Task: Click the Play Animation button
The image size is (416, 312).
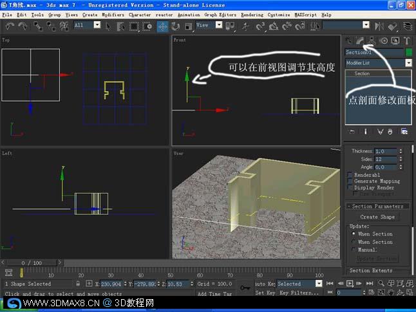Action: point(350,283)
